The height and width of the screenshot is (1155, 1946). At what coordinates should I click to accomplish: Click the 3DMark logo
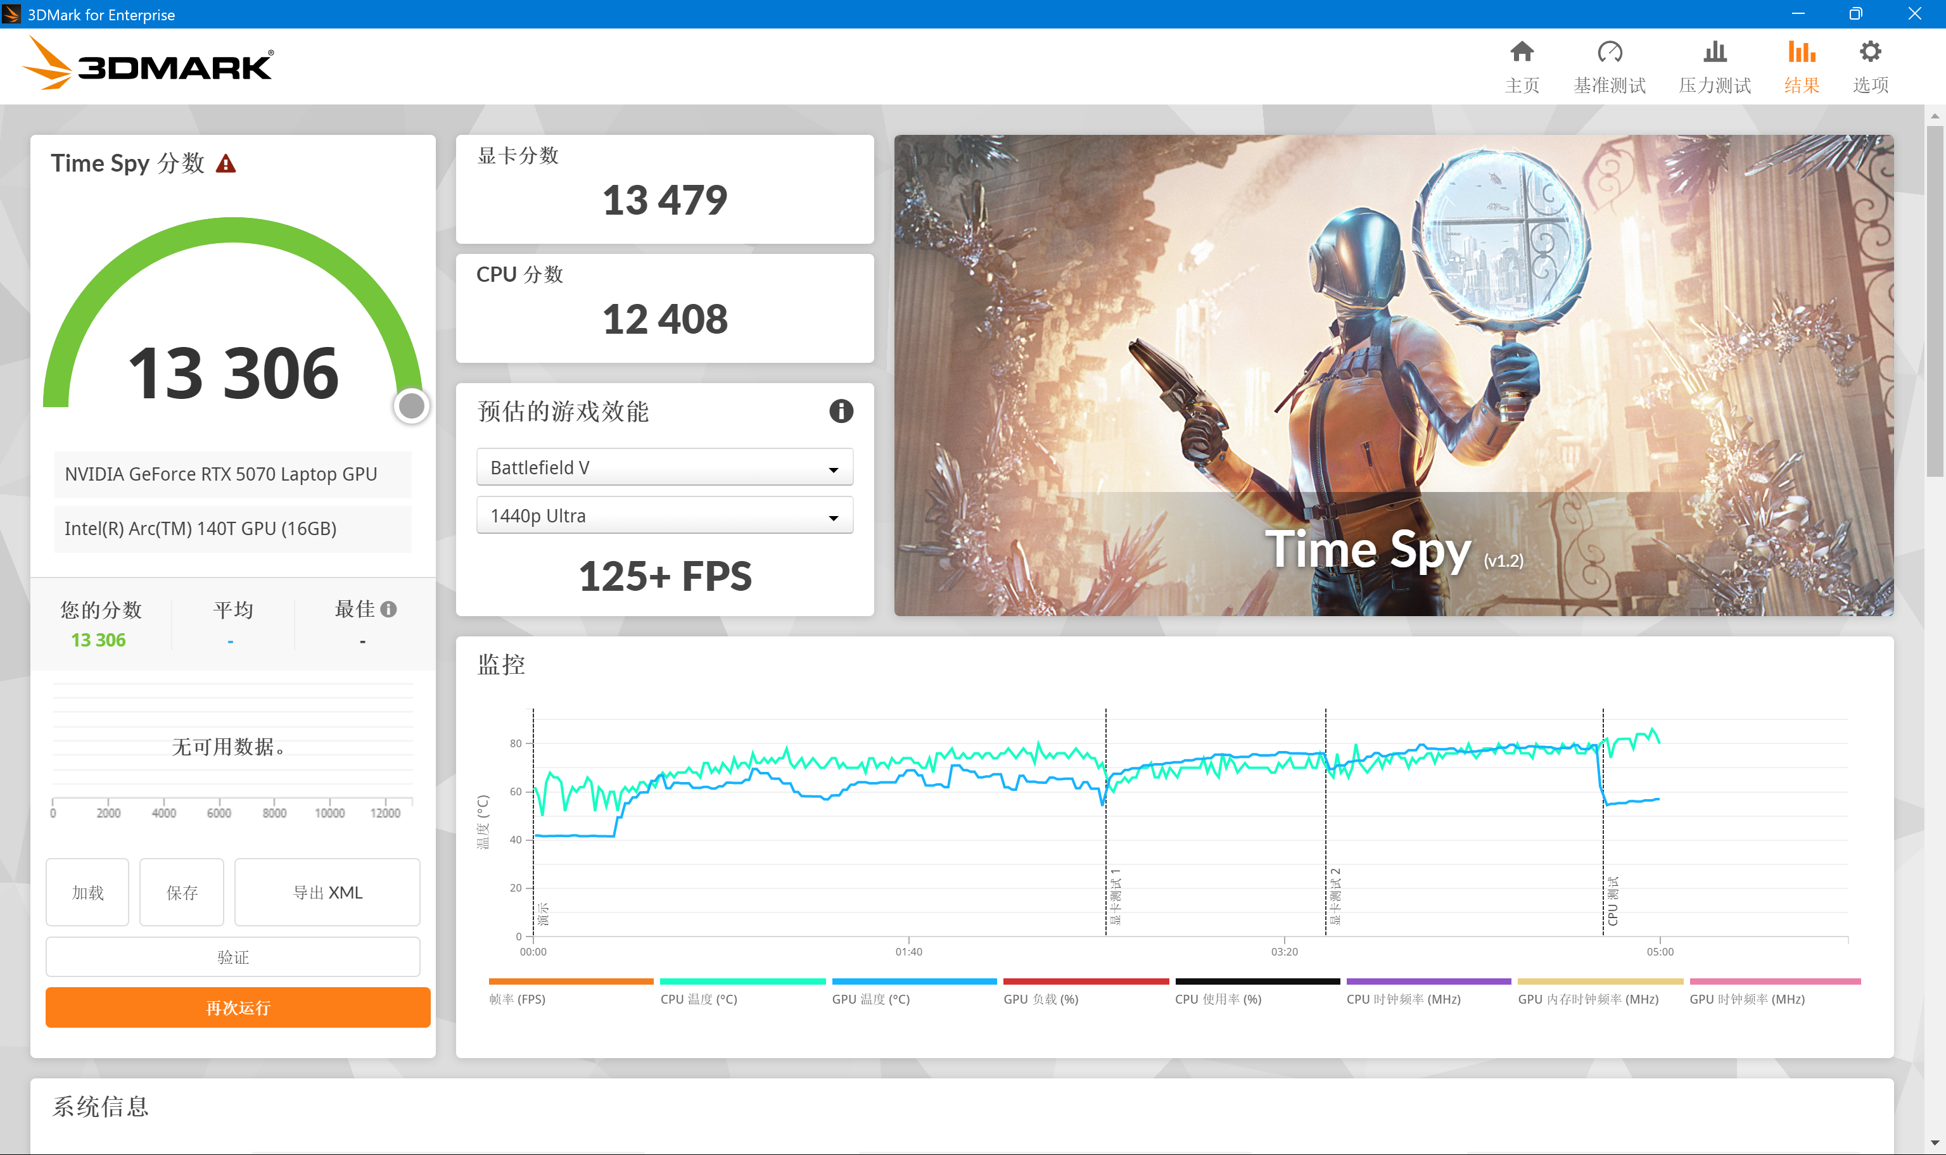(x=148, y=65)
